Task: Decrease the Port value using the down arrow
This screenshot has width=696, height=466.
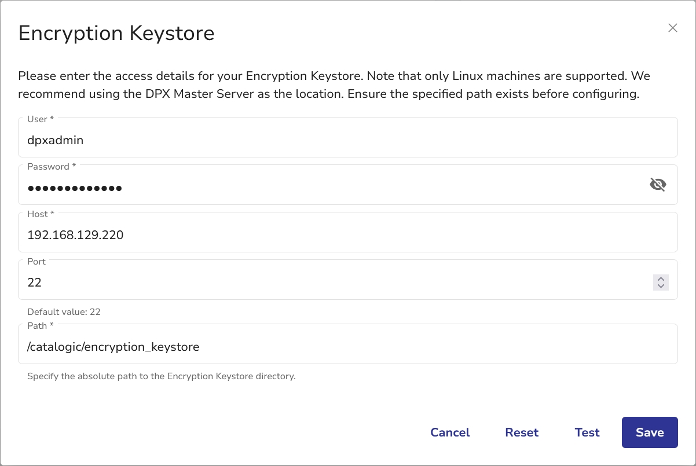Action: (661, 286)
